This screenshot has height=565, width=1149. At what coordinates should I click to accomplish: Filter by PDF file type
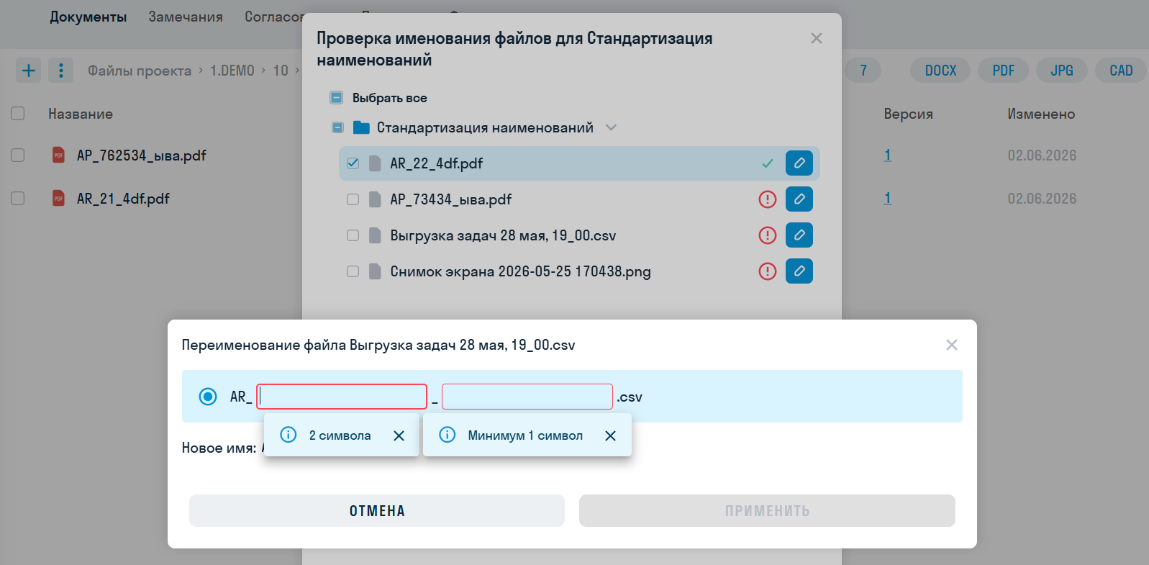[1004, 71]
